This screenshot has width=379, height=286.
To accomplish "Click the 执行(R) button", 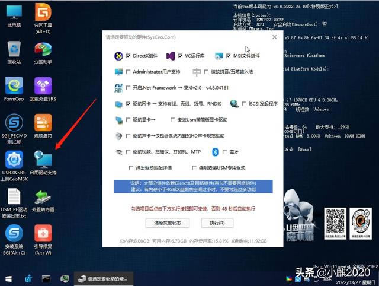I will coord(217,223).
